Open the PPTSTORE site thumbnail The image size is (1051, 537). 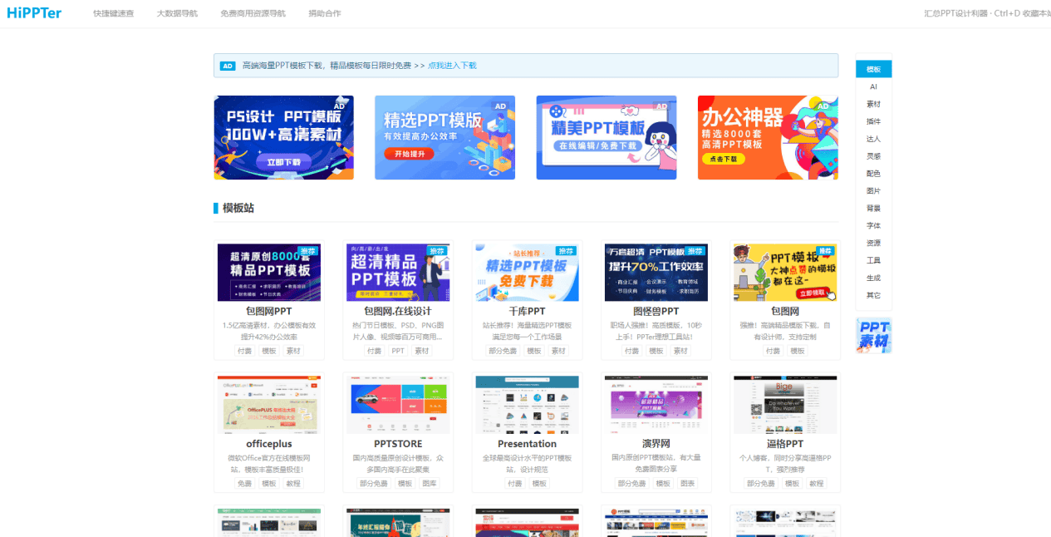398,405
